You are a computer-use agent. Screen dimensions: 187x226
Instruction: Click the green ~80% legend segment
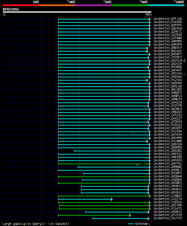pos(130,5)
